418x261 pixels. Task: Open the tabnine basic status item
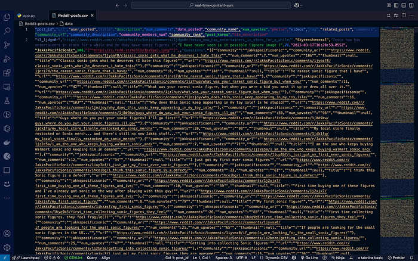370,258
